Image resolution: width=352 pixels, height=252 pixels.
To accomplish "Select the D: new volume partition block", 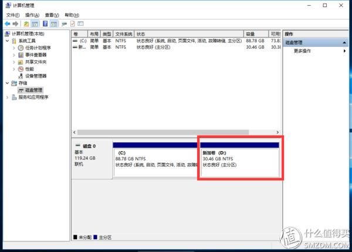I will (240, 160).
